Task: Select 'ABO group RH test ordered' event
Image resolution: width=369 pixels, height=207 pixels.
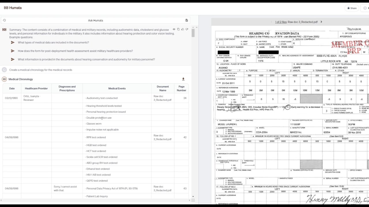Action: (x=101, y=163)
